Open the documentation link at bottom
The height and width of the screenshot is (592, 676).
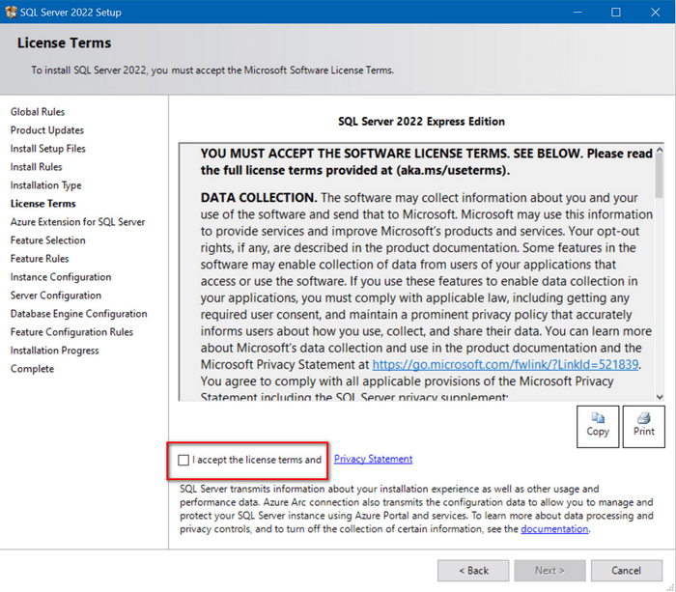pos(554,529)
